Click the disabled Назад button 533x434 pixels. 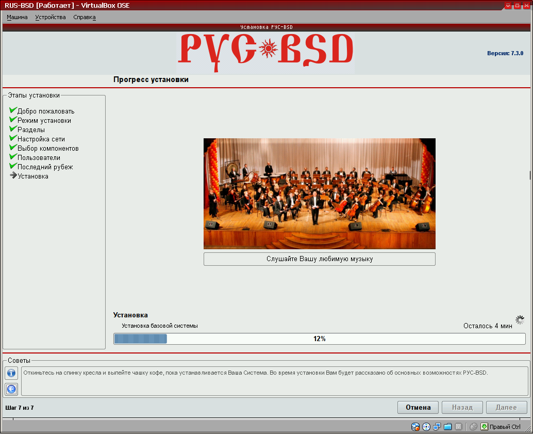click(462, 408)
